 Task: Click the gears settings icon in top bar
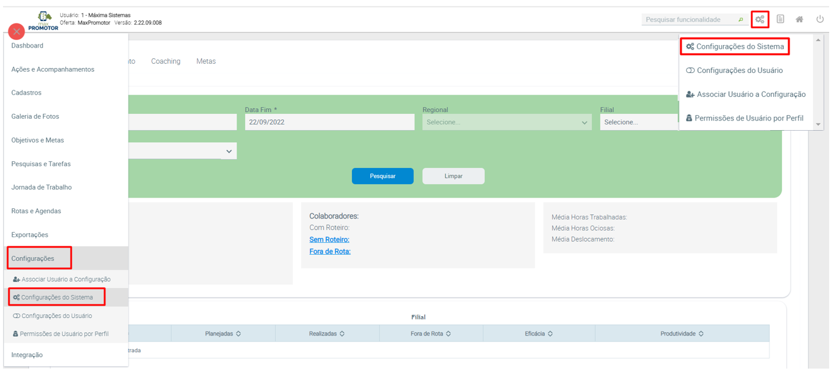(759, 19)
